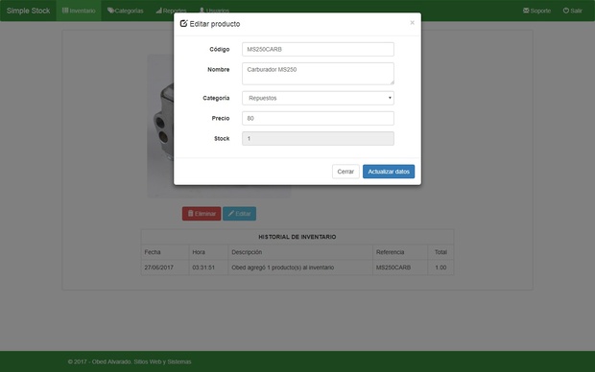Click the carburetor product image

coord(160,126)
